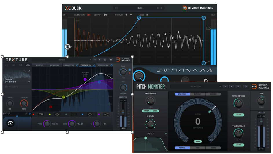The image size is (273, 154).
Task: Go to previous preset in Duck
Action: pyautogui.click(x=157, y=8)
